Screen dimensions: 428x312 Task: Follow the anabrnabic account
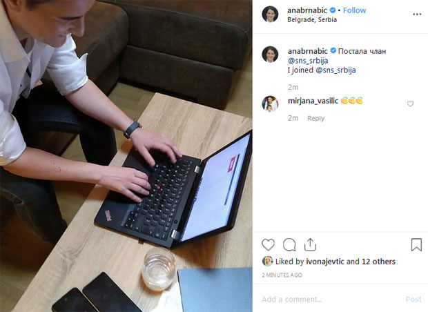pos(354,10)
